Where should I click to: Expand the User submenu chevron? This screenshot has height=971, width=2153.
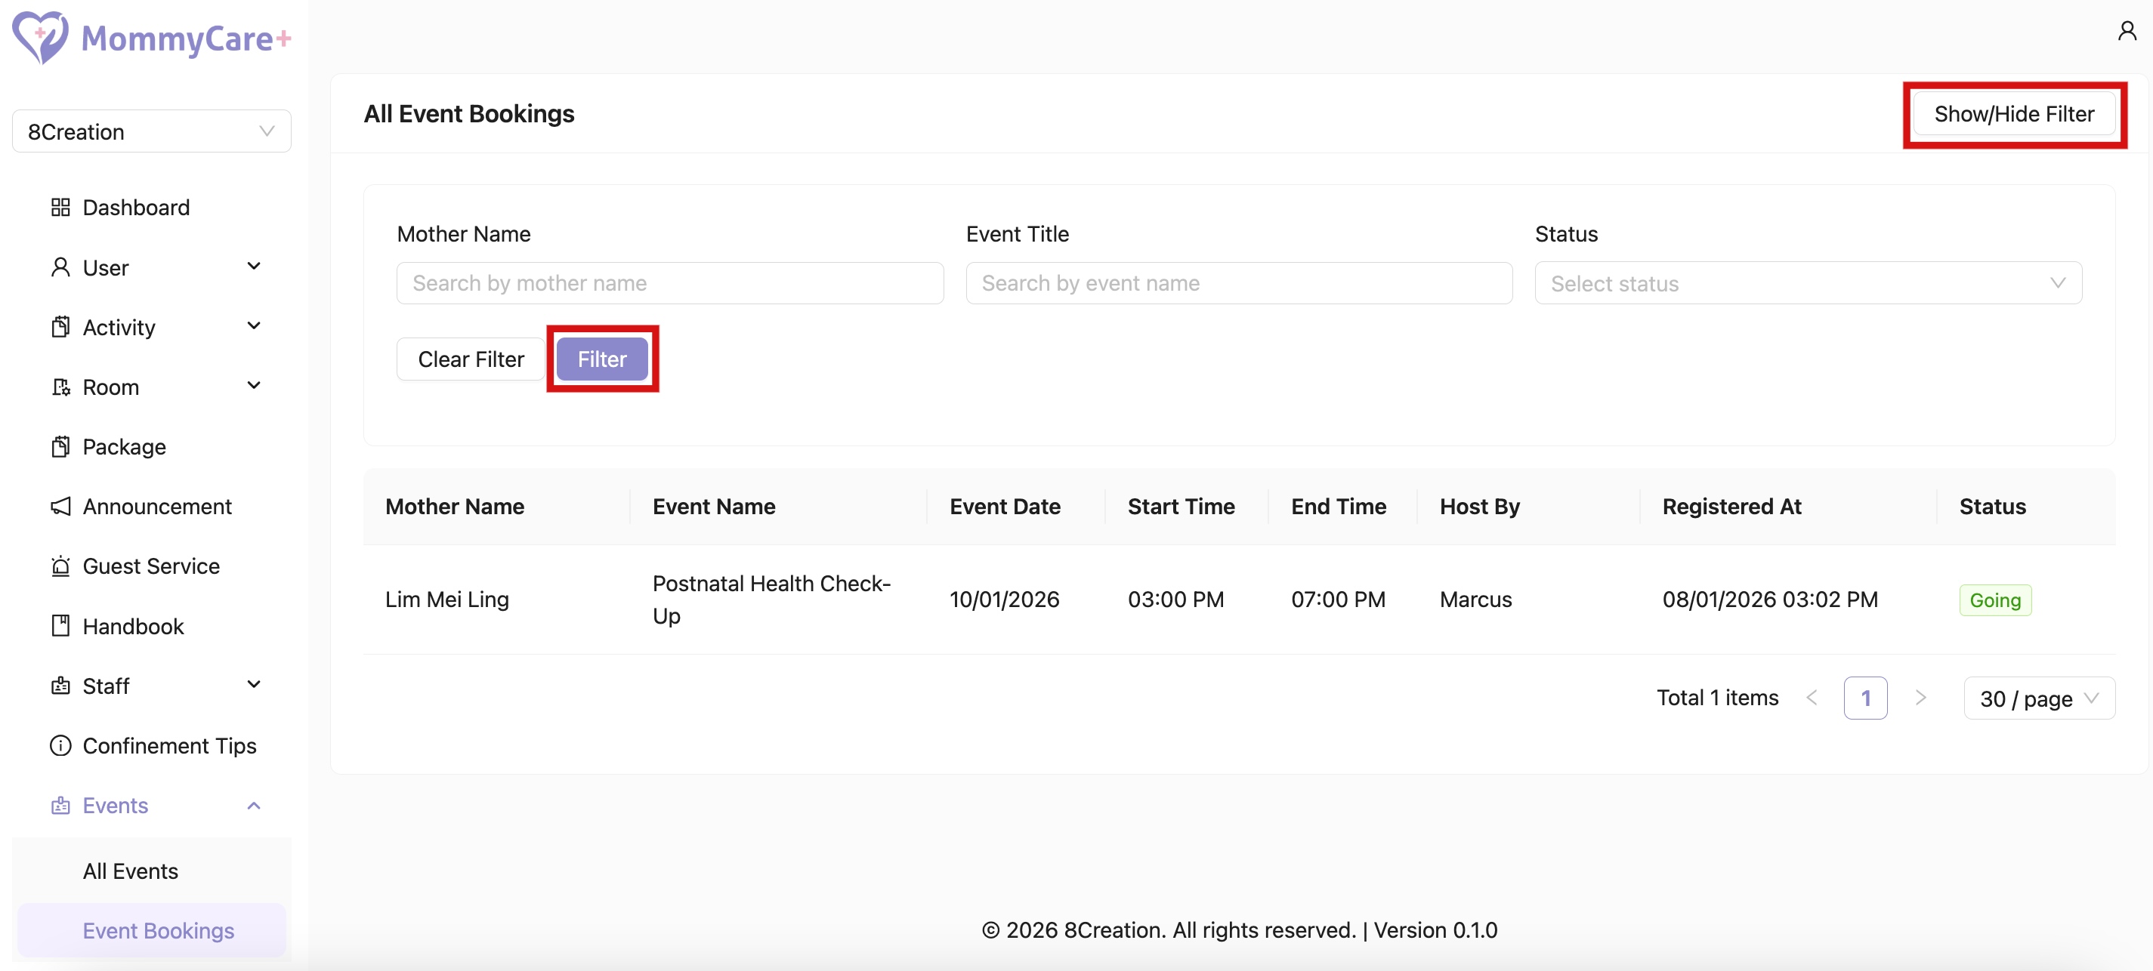[x=254, y=267]
